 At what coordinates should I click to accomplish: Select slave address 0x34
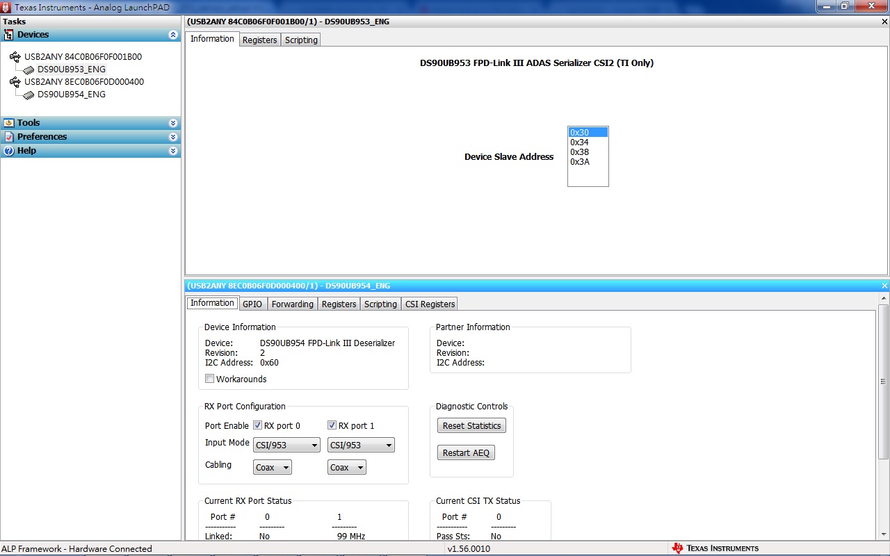pyautogui.click(x=588, y=142)
